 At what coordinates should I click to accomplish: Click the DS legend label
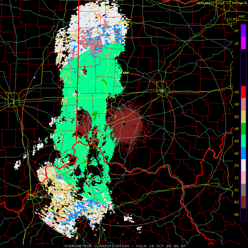coord(237,166)
